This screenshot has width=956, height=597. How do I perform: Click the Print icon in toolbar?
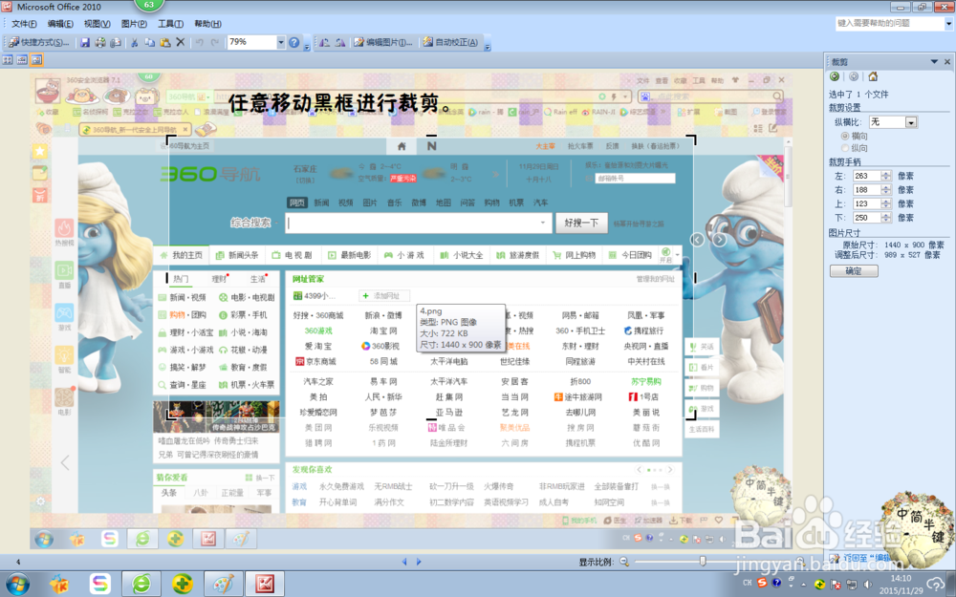[100, 42]
